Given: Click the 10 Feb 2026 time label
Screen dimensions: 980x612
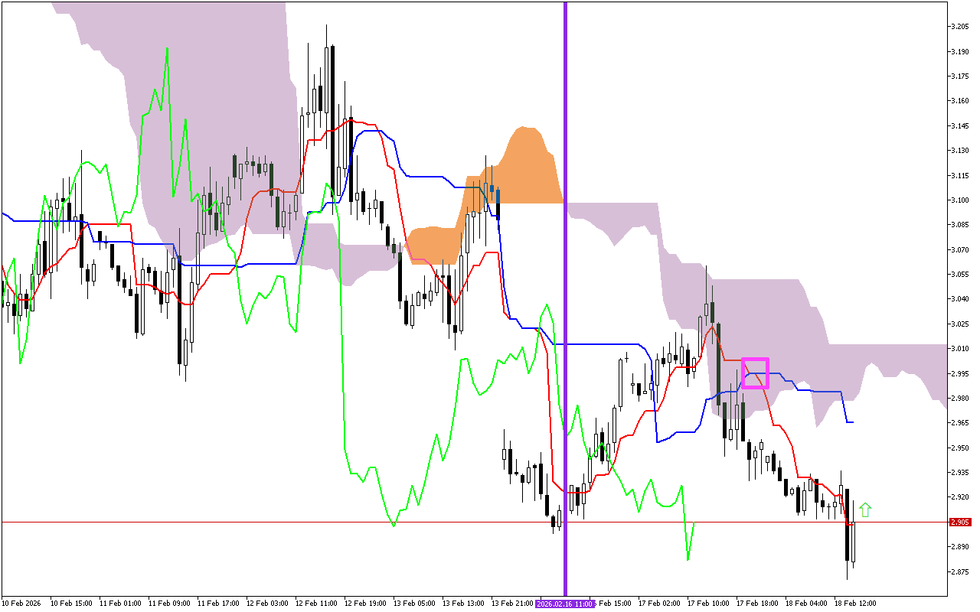Looking at the screenshot, I should [x=21, y=604].
